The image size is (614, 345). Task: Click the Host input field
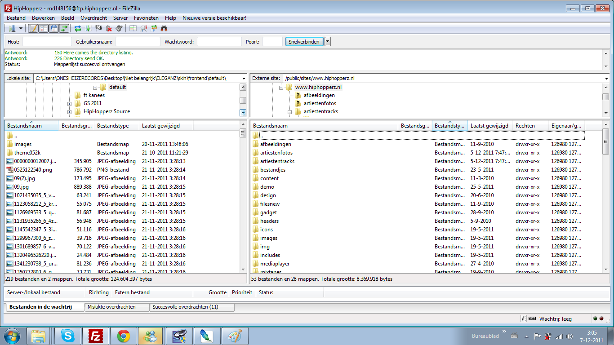47,42
